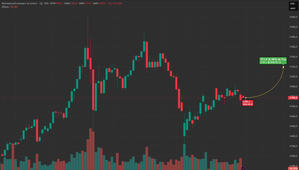Screen dimensions: 299x170
Task: Click the МАКС 4809,0 high value
Action: [71, 3]
